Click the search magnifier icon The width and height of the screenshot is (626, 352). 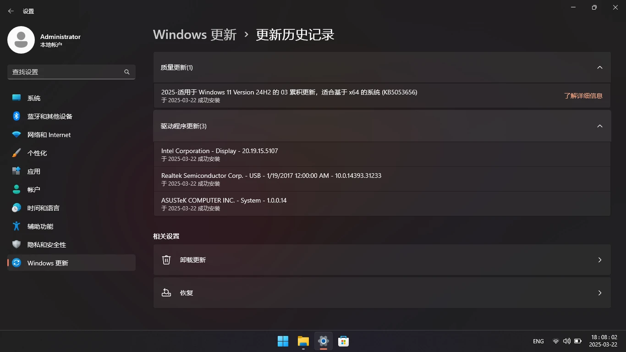tap(127, 72)
